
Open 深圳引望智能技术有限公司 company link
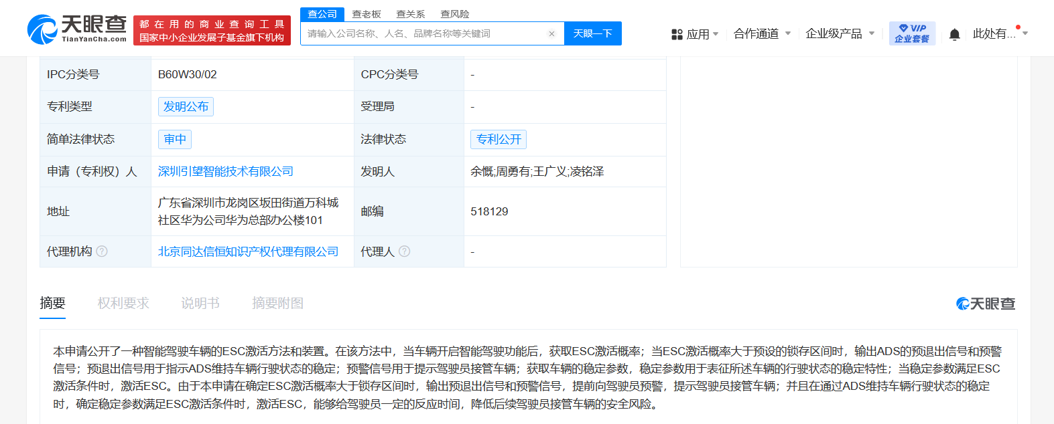[226, 172]
